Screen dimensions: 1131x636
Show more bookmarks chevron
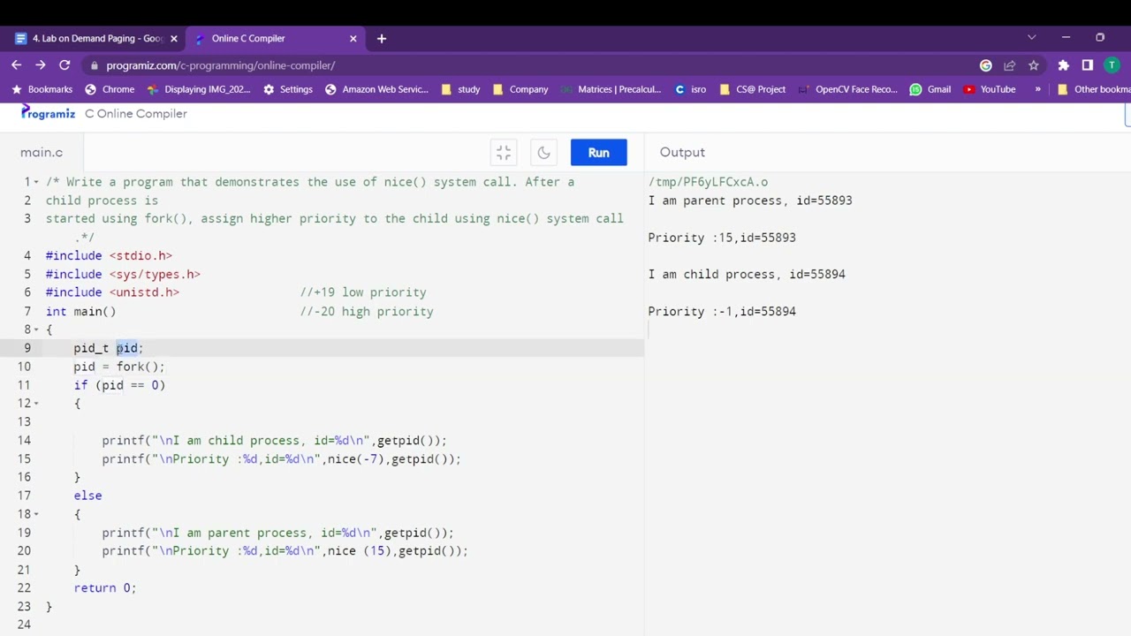pos(1037,89)
